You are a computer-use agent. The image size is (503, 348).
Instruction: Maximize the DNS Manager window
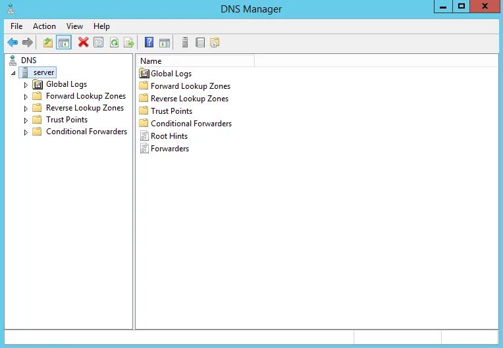pyautogui.click(x=462, y=7)
